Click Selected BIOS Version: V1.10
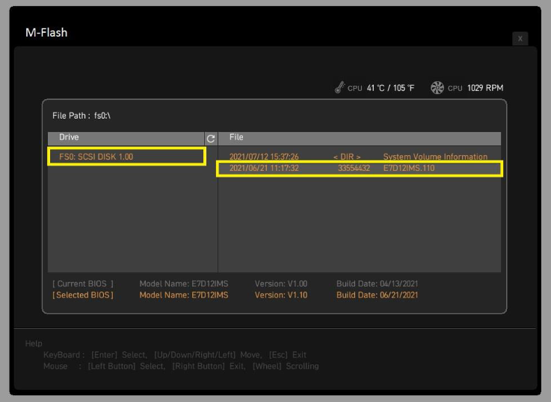The image size is (551, 402). (281, 295)
